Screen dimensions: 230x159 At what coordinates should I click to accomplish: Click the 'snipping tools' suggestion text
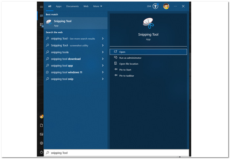click(x=60, y=52)
